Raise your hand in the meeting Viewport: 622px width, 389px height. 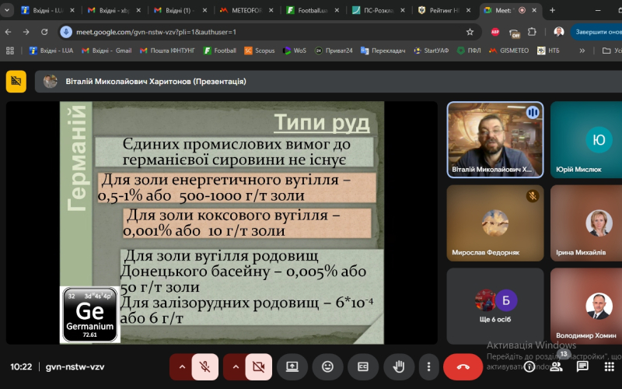399,366
